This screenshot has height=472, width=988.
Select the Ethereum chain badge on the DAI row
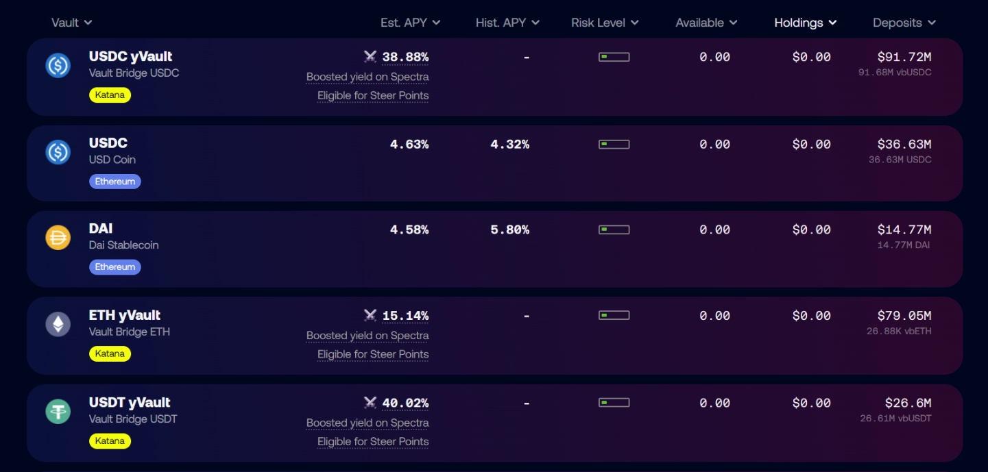click(115, 266)
